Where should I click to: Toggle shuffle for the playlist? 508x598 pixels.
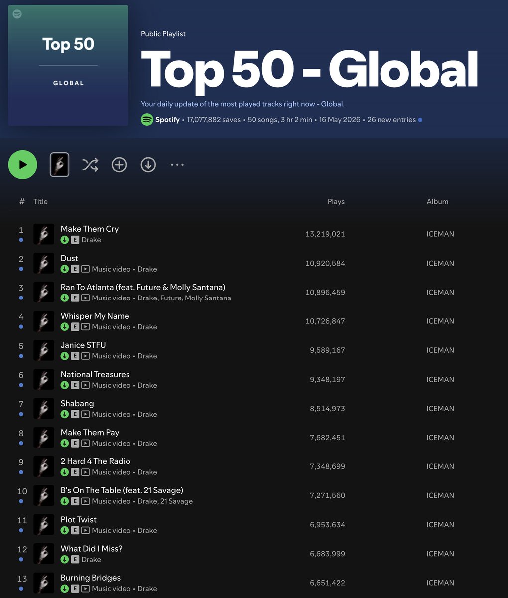coord(90,165)
